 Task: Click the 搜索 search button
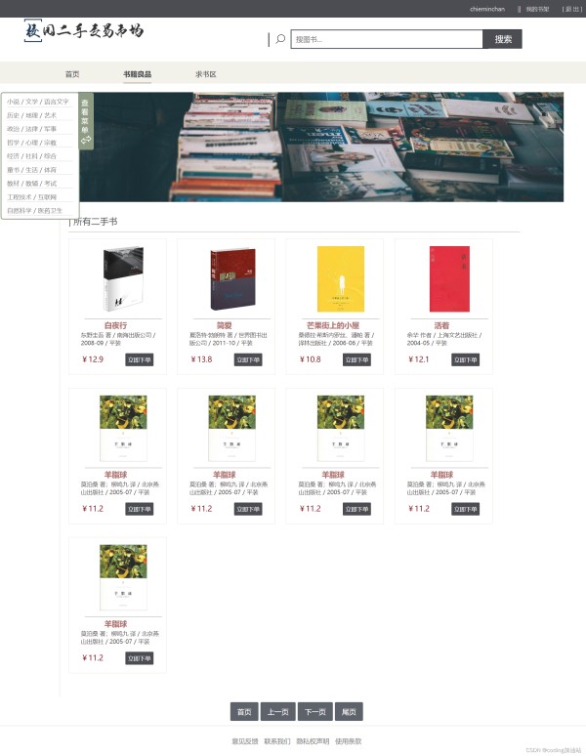[x=503, y=39]
